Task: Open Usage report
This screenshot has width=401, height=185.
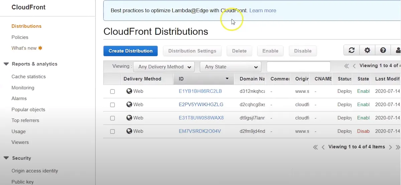Action: click(18, 131)
